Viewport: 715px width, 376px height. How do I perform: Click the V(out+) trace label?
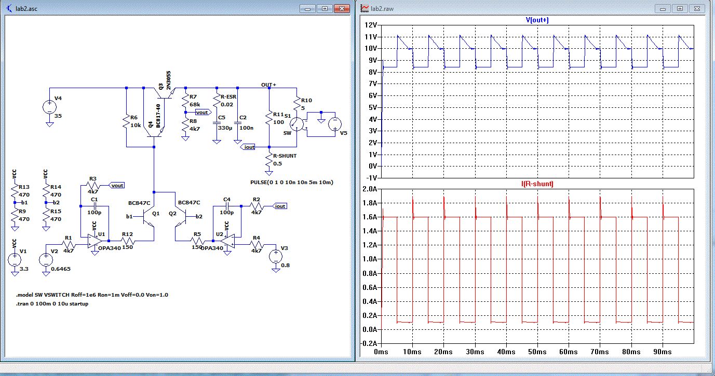click(x=537, y=20)
